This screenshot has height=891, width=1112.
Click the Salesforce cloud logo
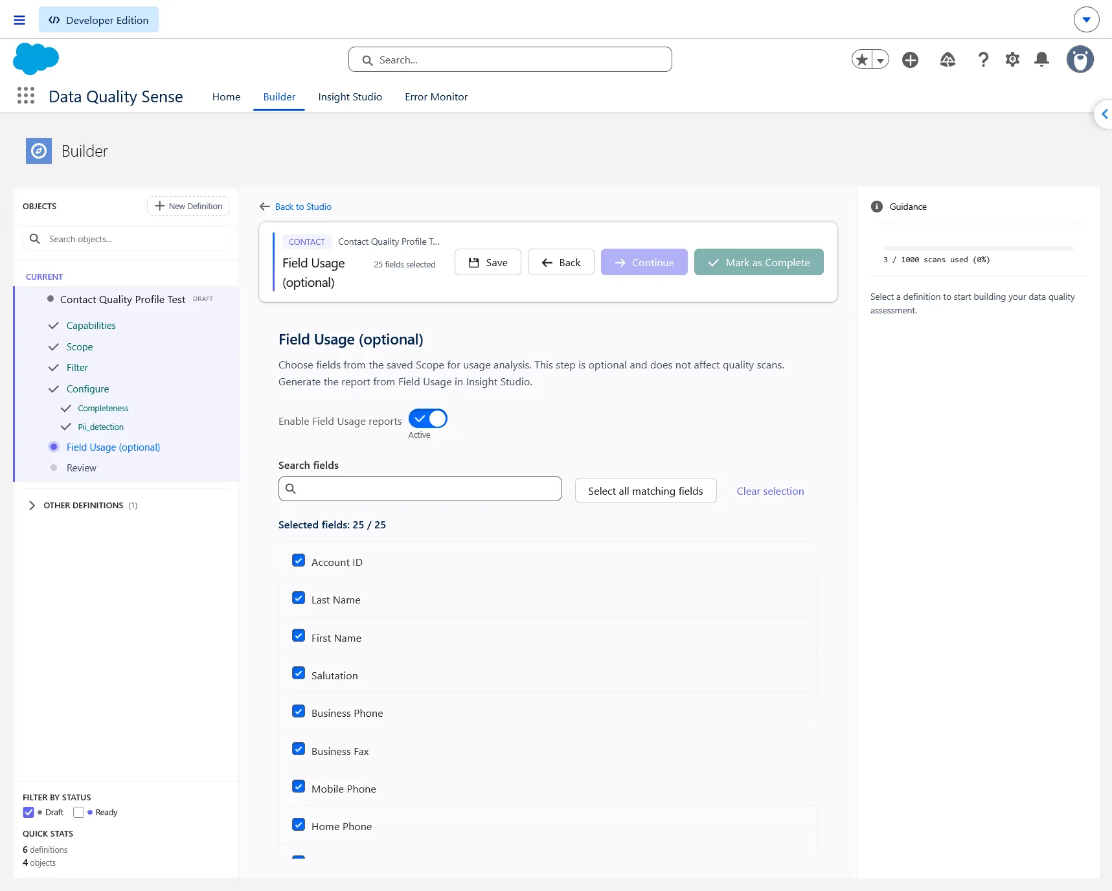click(36, 59)
